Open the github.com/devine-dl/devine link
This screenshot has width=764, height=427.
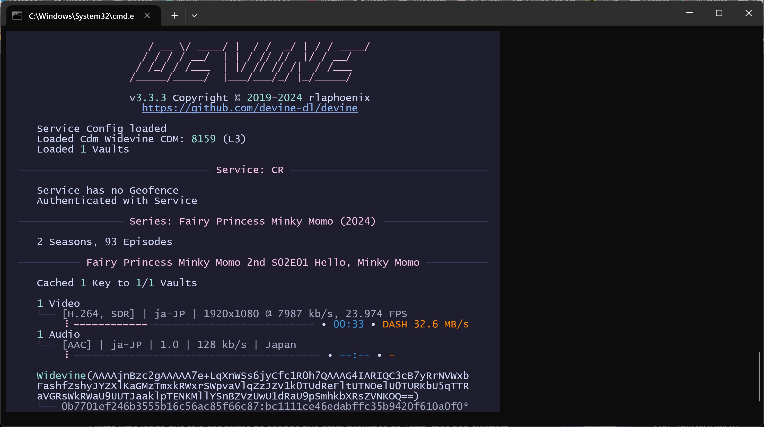point(249,108)
